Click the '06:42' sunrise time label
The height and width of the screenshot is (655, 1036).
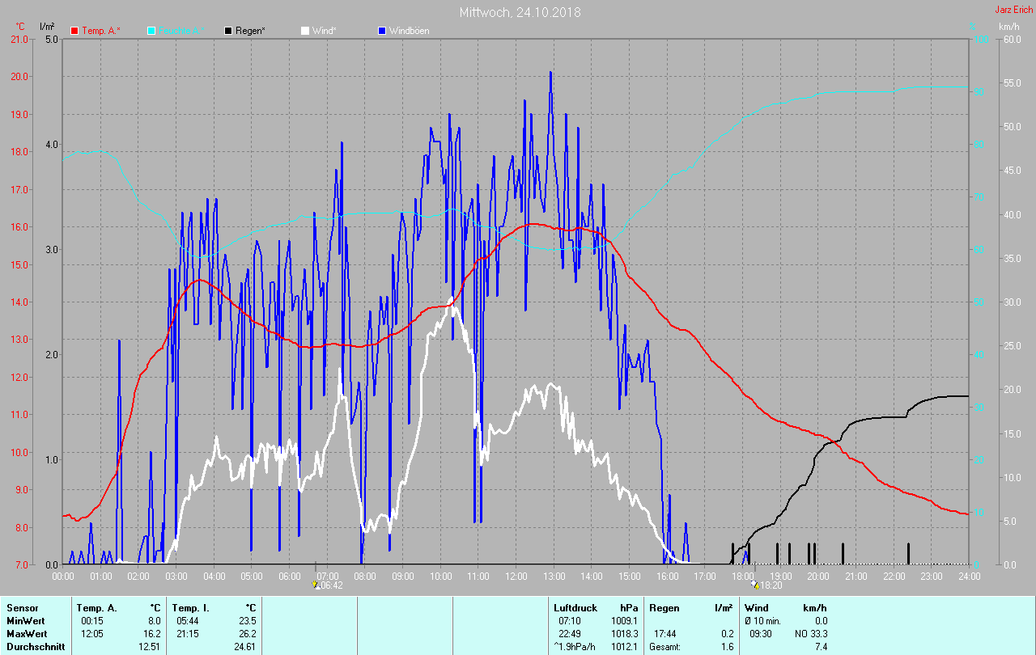click(330, 585)
